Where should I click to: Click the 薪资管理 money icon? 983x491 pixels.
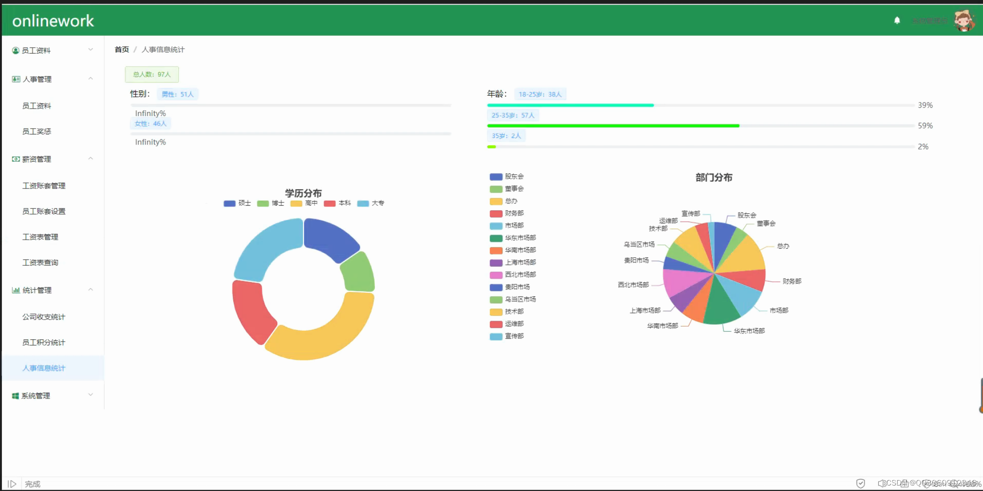(x=16, y=159)
